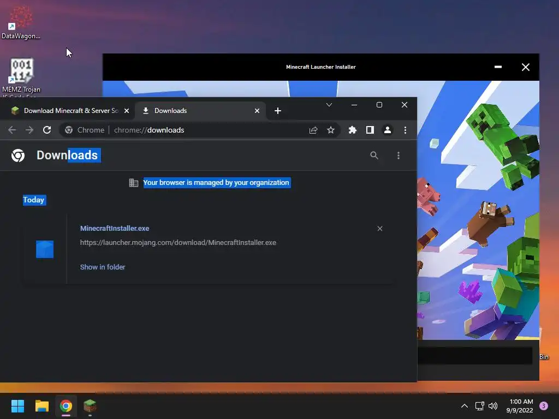This screenshot has height=419, width=559.
Task: Click the Downloads page heading
Action: [67, 155]
